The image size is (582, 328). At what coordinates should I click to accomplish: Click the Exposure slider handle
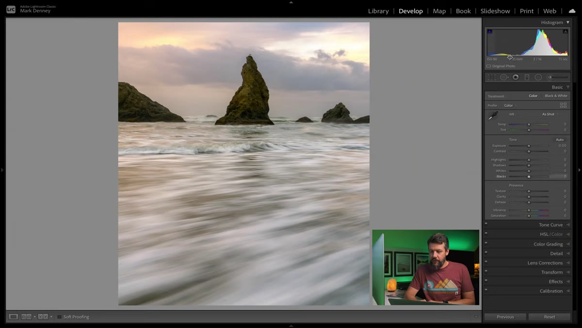(529, 146)
